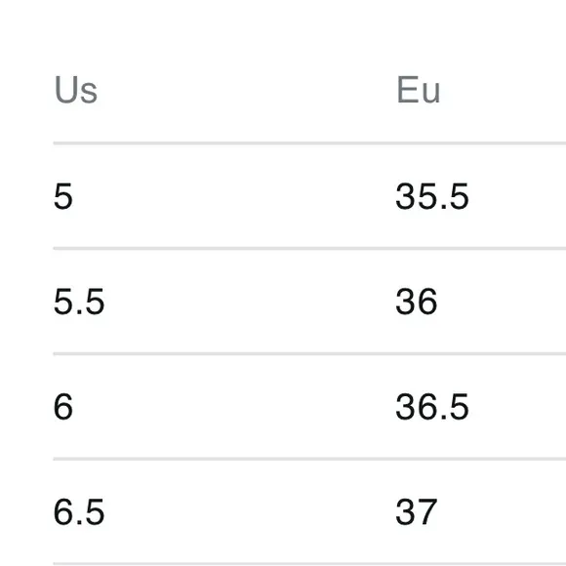This screenshot has height=566, width=566.
Task: Click divider line beneath the 36 row
Action: pyautogui.click(x=309, y=354)
